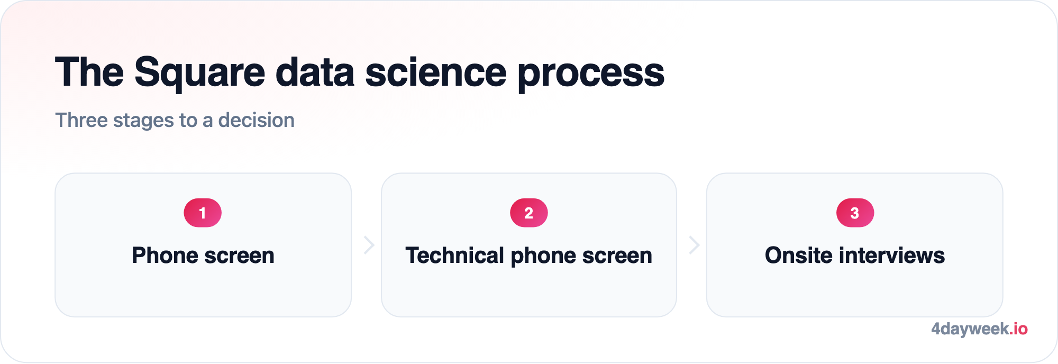Click the word The in the heading
Image resolution: width=1058 pixels, height=364 pixels.
tap(89, 72)
